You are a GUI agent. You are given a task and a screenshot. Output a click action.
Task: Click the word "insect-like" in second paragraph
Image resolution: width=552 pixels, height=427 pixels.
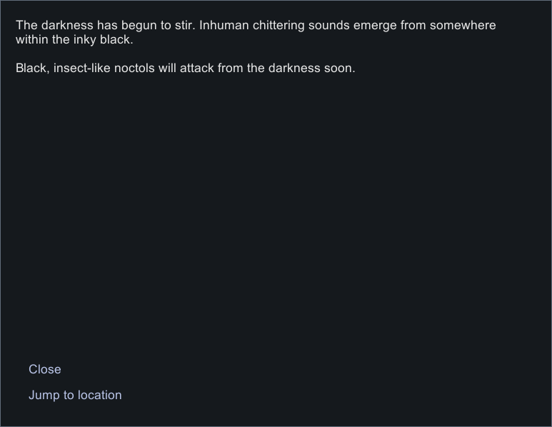tap(81, 69)
